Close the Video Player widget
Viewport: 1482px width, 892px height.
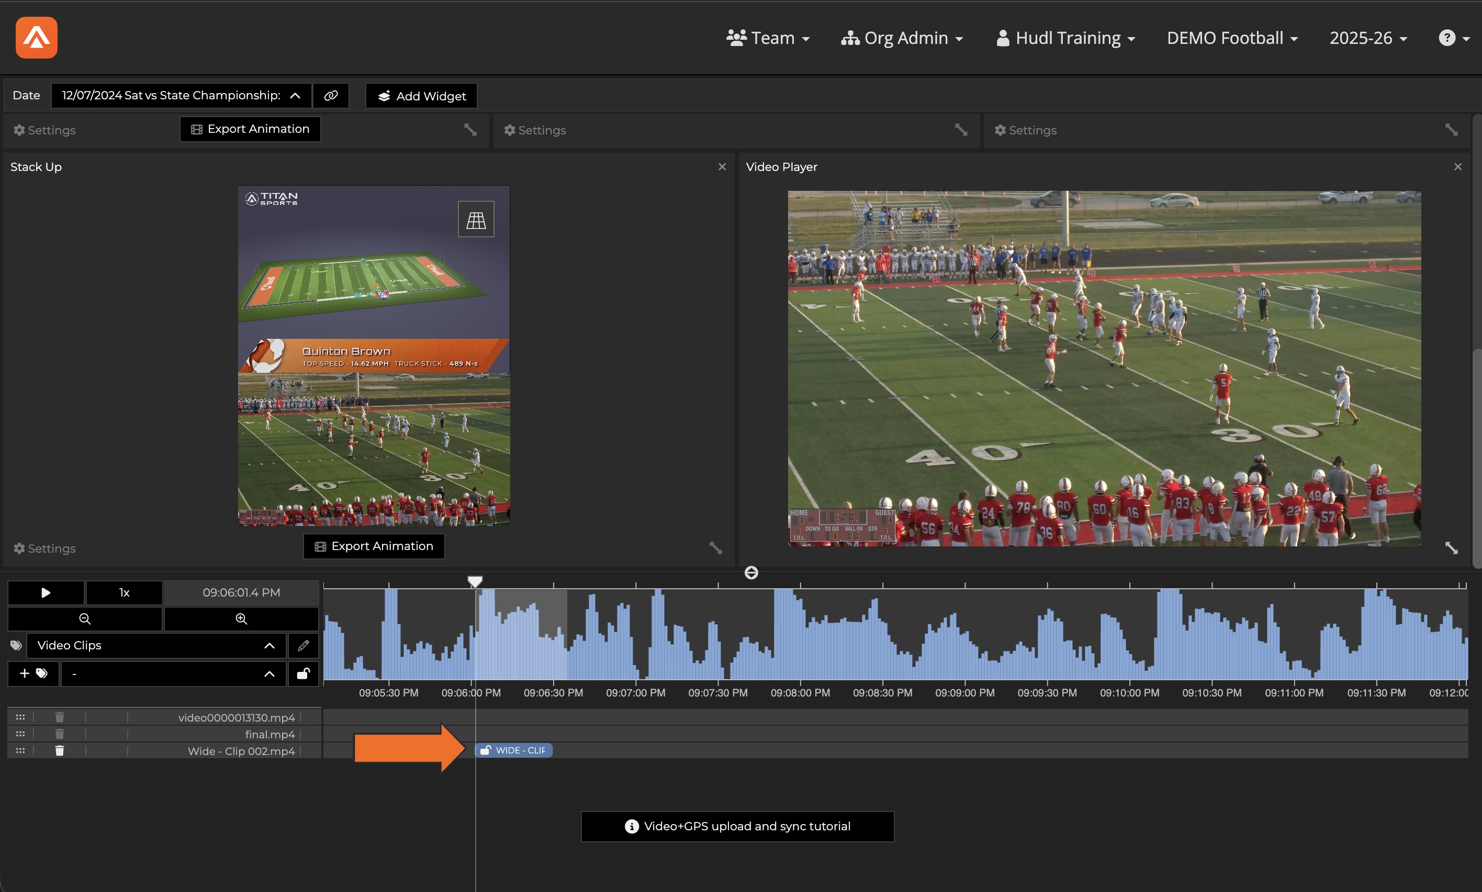click(x=1457, y=166)
